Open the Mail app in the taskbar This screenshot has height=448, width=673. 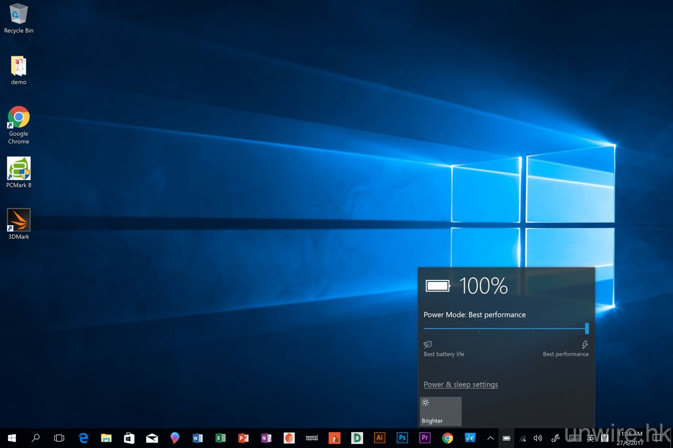click(152, 438)
